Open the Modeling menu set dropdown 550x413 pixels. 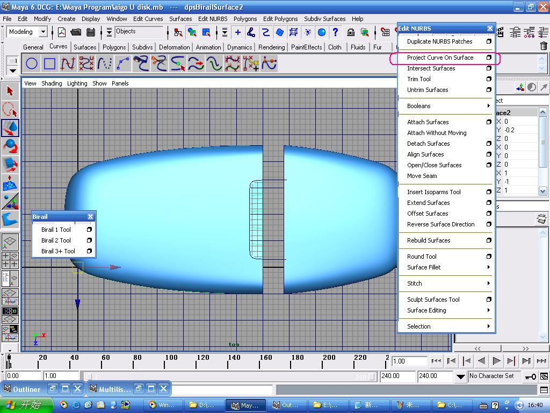point(43,32)
